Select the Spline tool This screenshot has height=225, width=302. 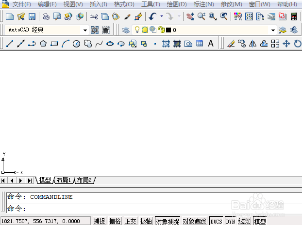click(99, 44)
